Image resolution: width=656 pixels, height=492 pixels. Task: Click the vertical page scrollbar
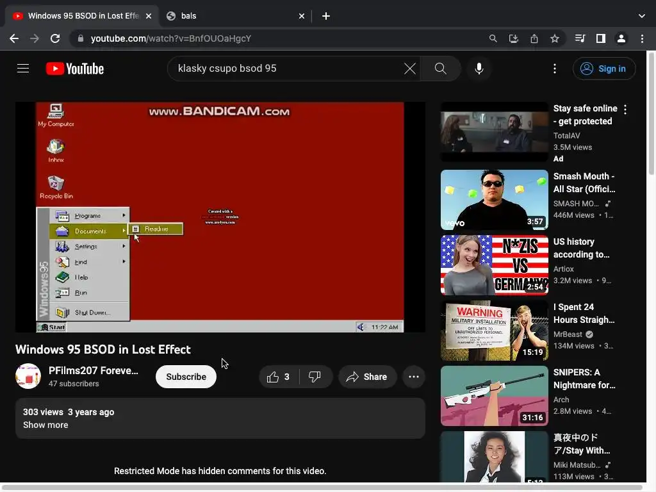(x=651, y=113)
